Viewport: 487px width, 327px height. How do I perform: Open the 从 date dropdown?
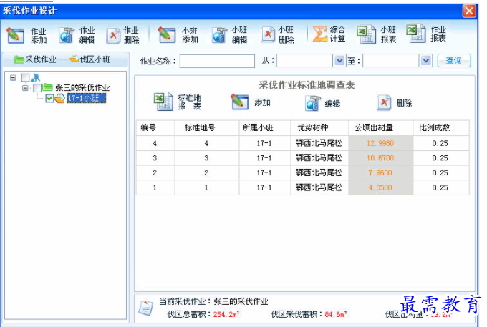(x=339, y=61)
